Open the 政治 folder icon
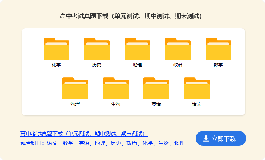 [178, 49]
